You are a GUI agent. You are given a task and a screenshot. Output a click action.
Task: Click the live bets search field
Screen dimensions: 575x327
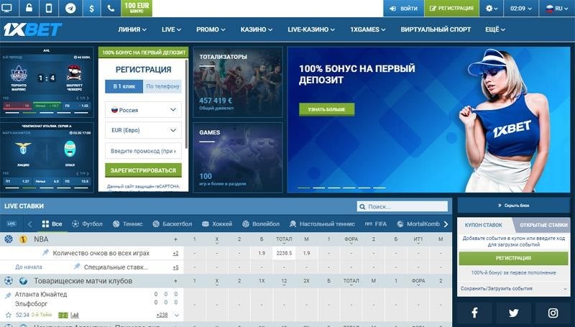pos(402,206)
